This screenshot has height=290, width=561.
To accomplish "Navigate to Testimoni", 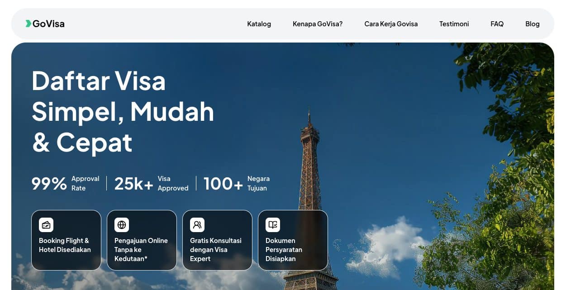I will click(x=454, y=24).
